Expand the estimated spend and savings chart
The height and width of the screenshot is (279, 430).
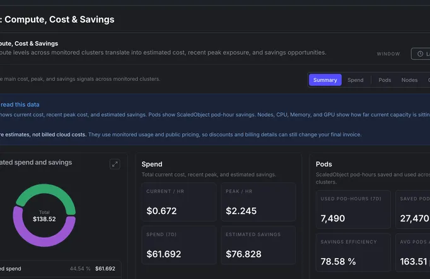point(115,164)
